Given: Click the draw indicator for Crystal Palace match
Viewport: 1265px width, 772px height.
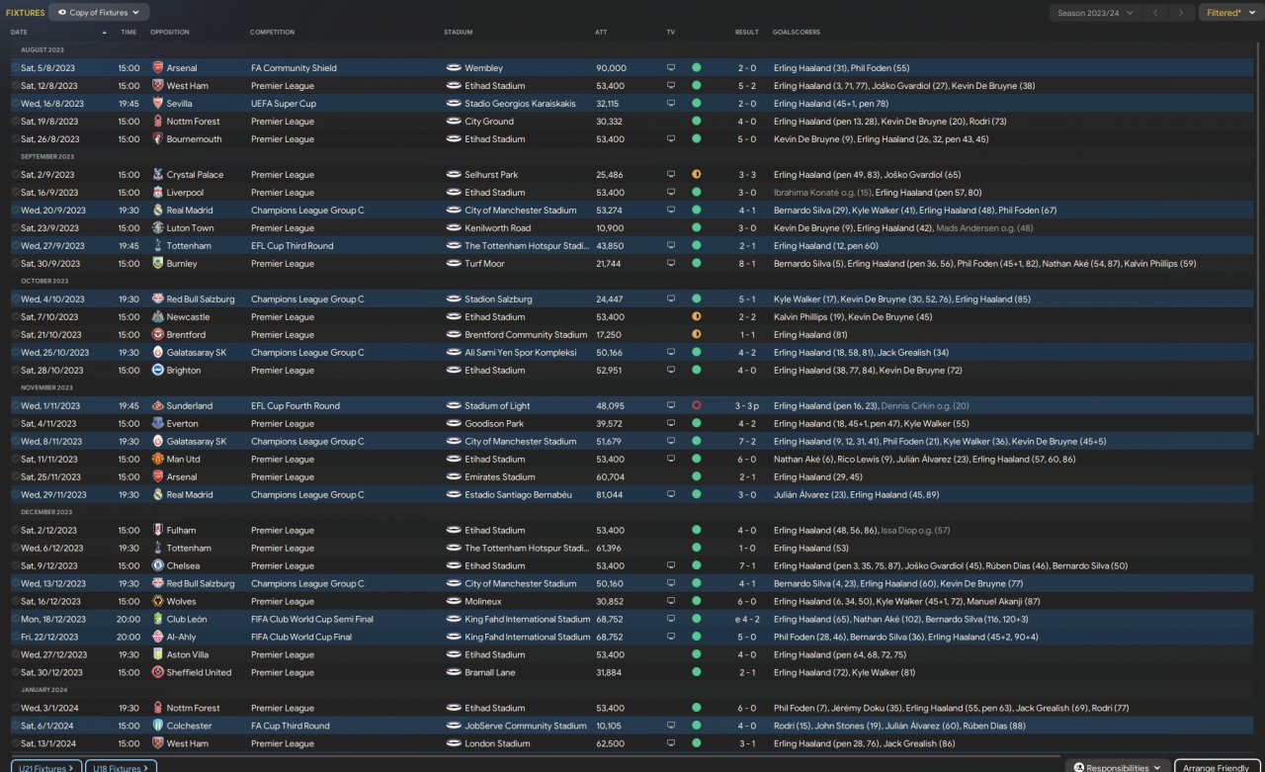Looking at the screenshot, I should click(697, 175).
